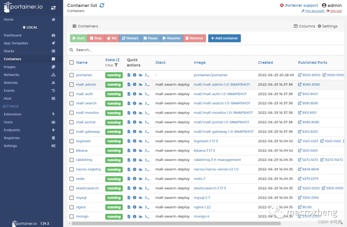Open the Columns selector
Image resolution: width=347 pixels, height=227 pixels.
304,26
